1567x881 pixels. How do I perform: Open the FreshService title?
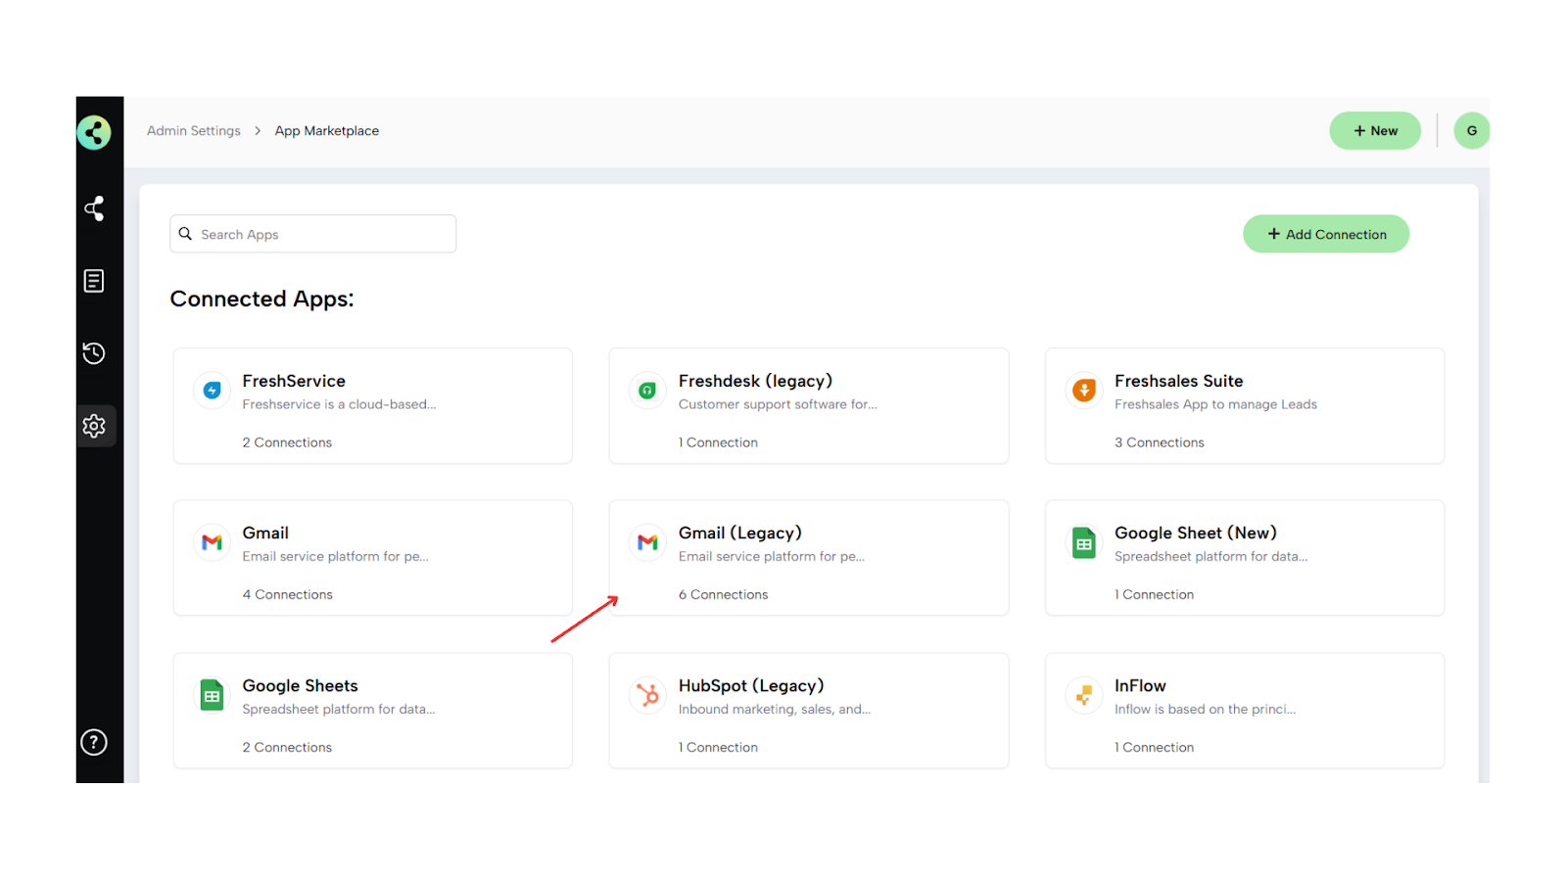[294, 381]
